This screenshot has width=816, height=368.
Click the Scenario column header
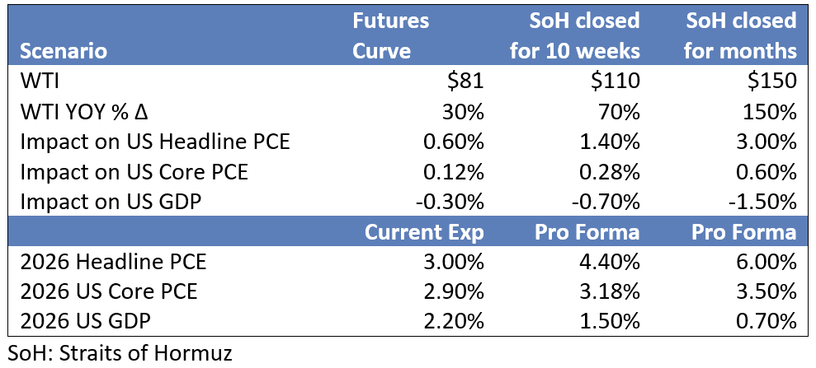click(64, 51)
